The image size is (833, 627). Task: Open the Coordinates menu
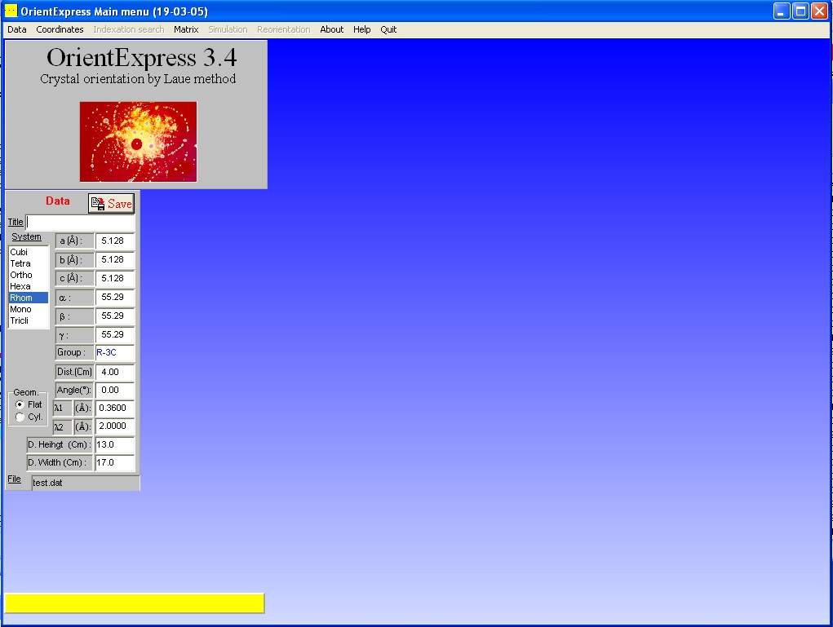[x=60, y=29]
